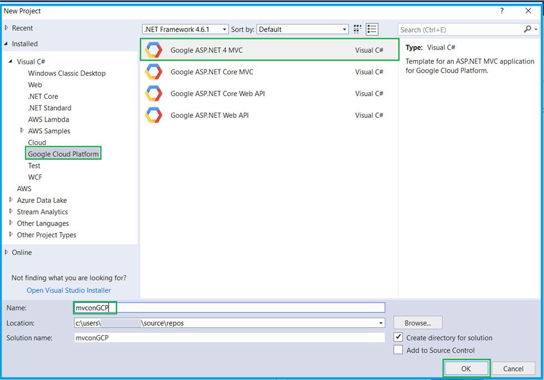Switch to medium icons list view
Image resolution: width=544 pixels, height=380 pixels.
(x=372, y=29)
